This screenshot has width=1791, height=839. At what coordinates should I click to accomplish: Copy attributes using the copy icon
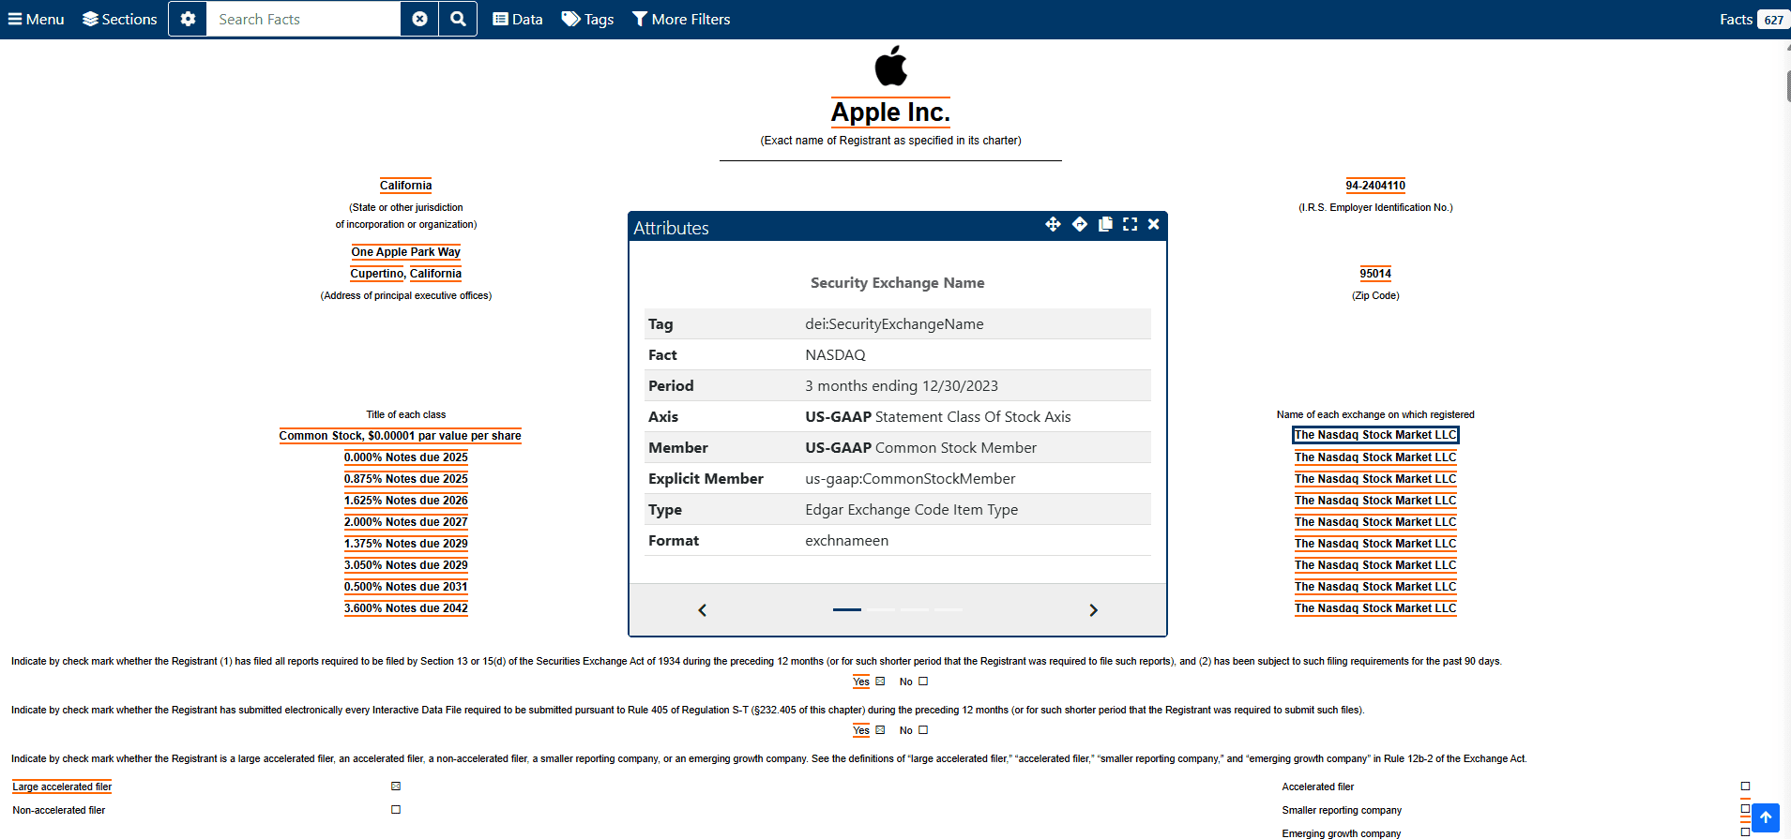click(1105, 224)
